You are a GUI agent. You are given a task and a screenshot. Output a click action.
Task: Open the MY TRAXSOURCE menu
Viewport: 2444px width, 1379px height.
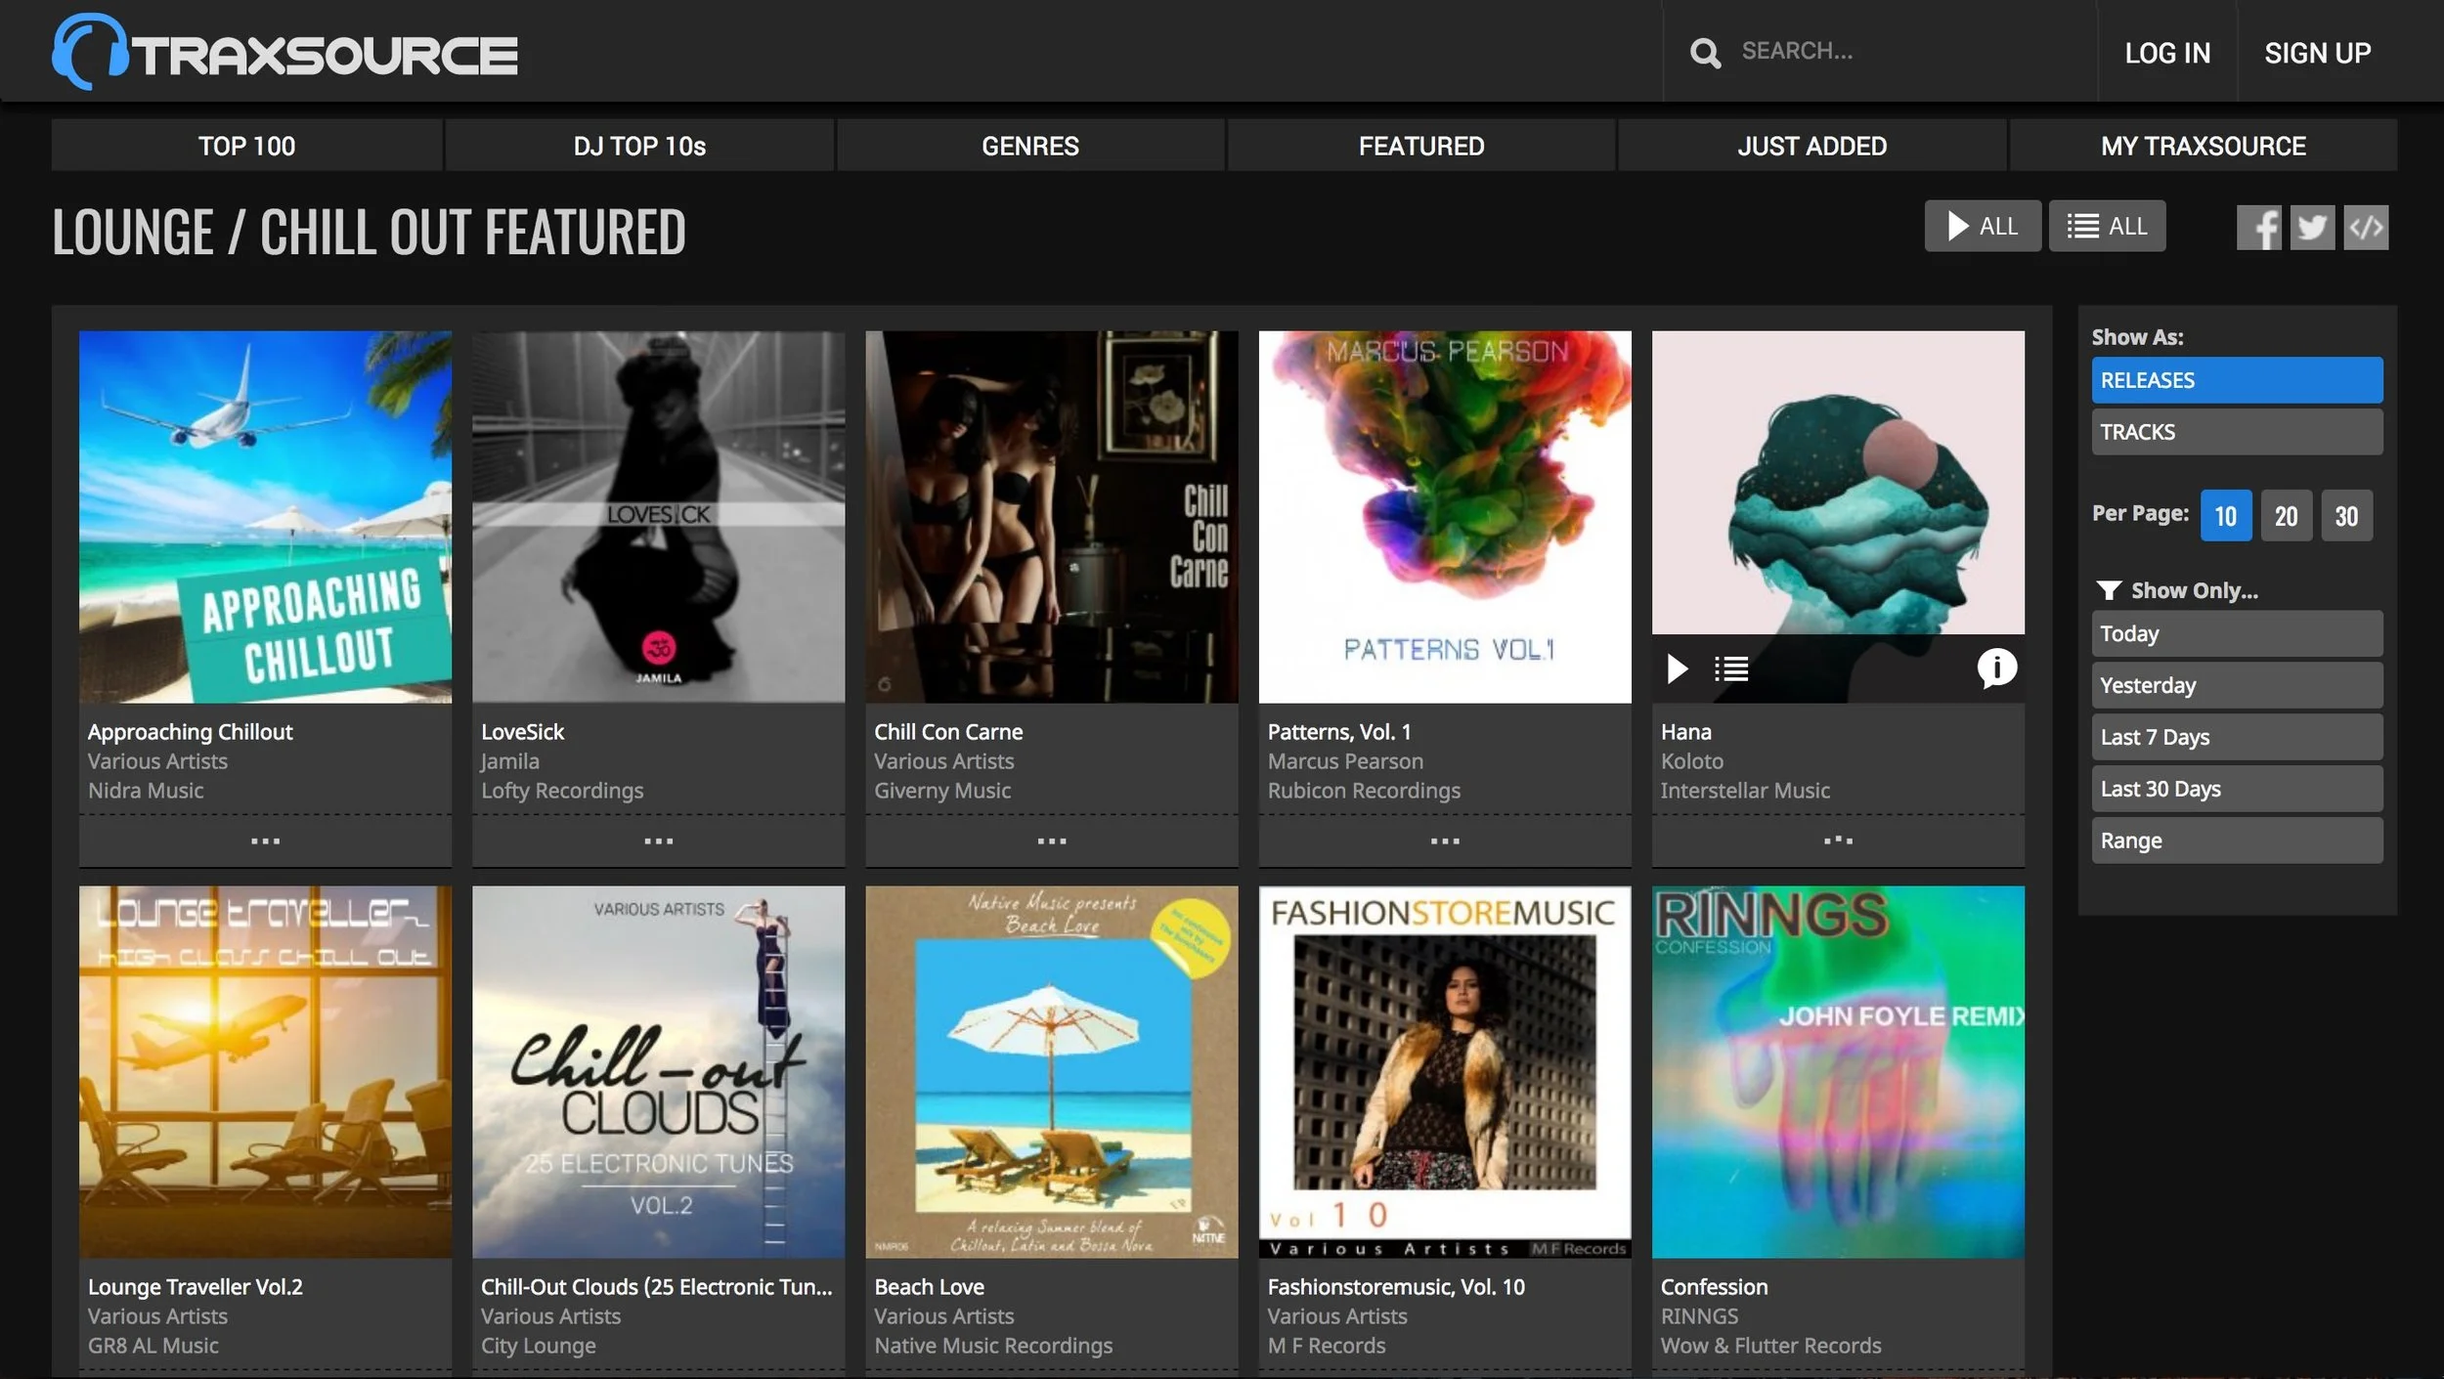click(x=2203, y=146)
